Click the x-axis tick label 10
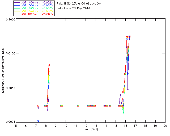Viewport: 170px width, 136px height. click(x=66, y=126)
